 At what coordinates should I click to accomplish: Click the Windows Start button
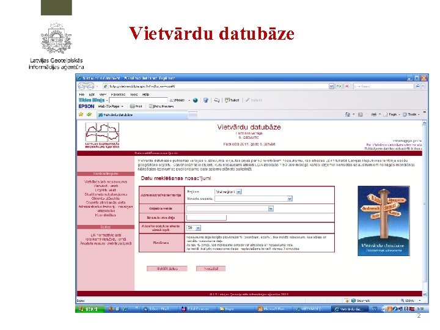(90, 309)
